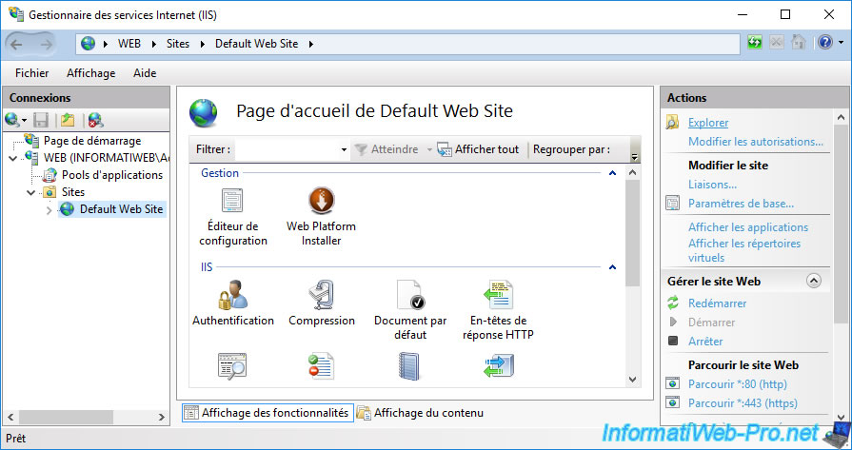Select Default Web Site in the tree

121,209
